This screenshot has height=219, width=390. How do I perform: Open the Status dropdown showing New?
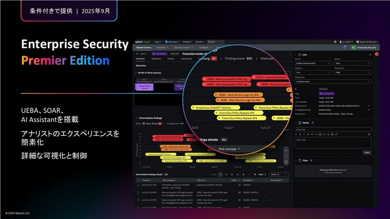coord(353,63)
